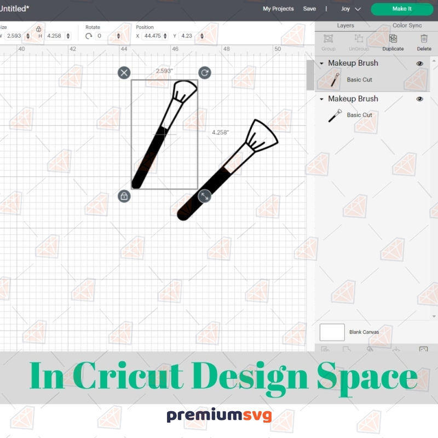The height and width of the screenshot is (438, 438).
Task: Hide the second Makeup Brush layer
Action: tap(420, 99)
